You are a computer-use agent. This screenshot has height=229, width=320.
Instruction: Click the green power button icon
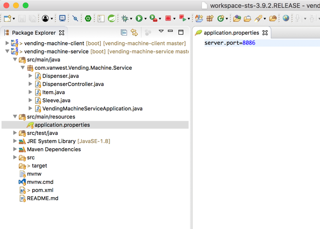[88, 19]
